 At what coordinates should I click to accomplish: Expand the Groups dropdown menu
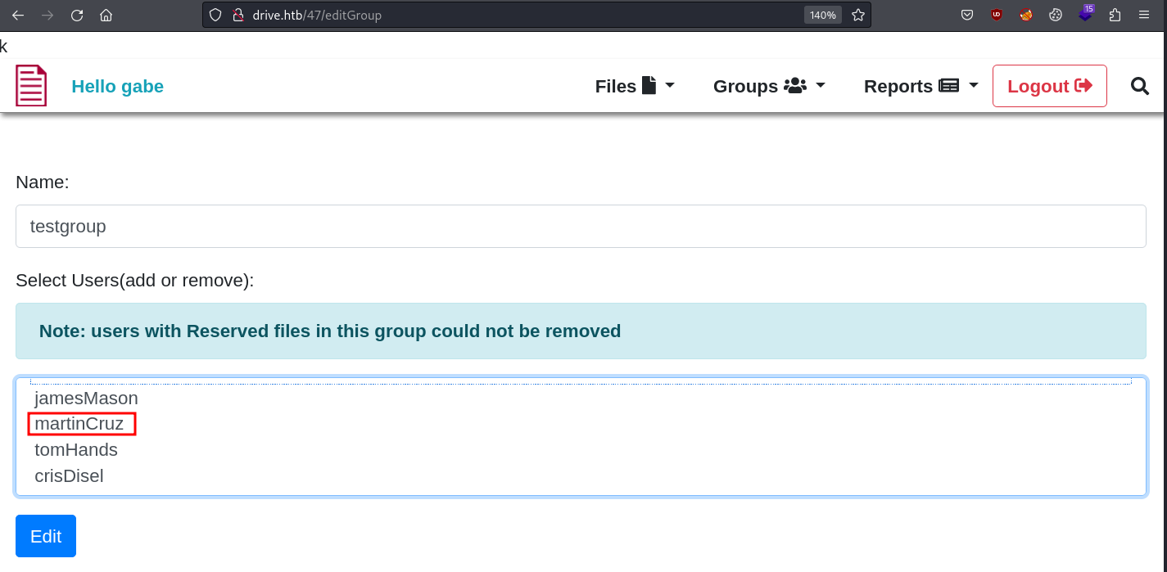click(769, 86)
